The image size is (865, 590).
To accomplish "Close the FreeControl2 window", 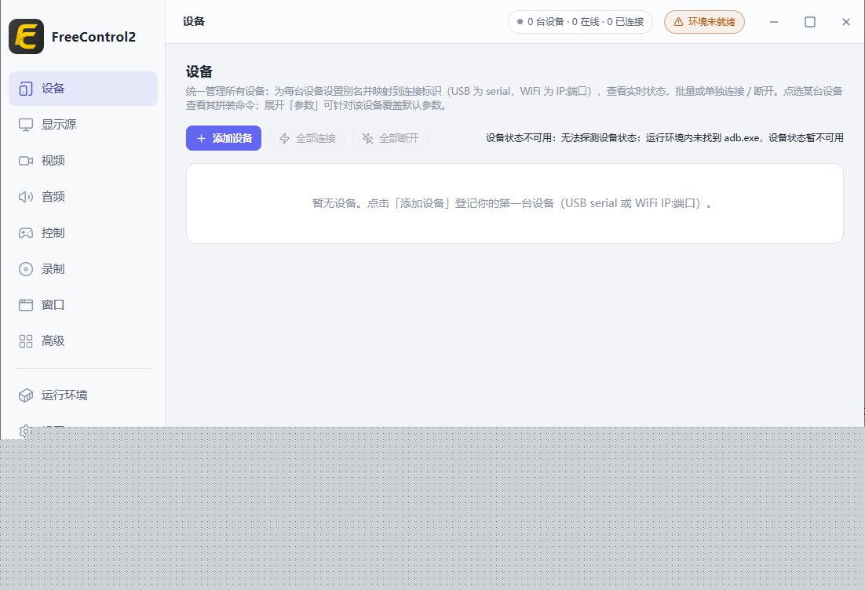I will 845,22.
